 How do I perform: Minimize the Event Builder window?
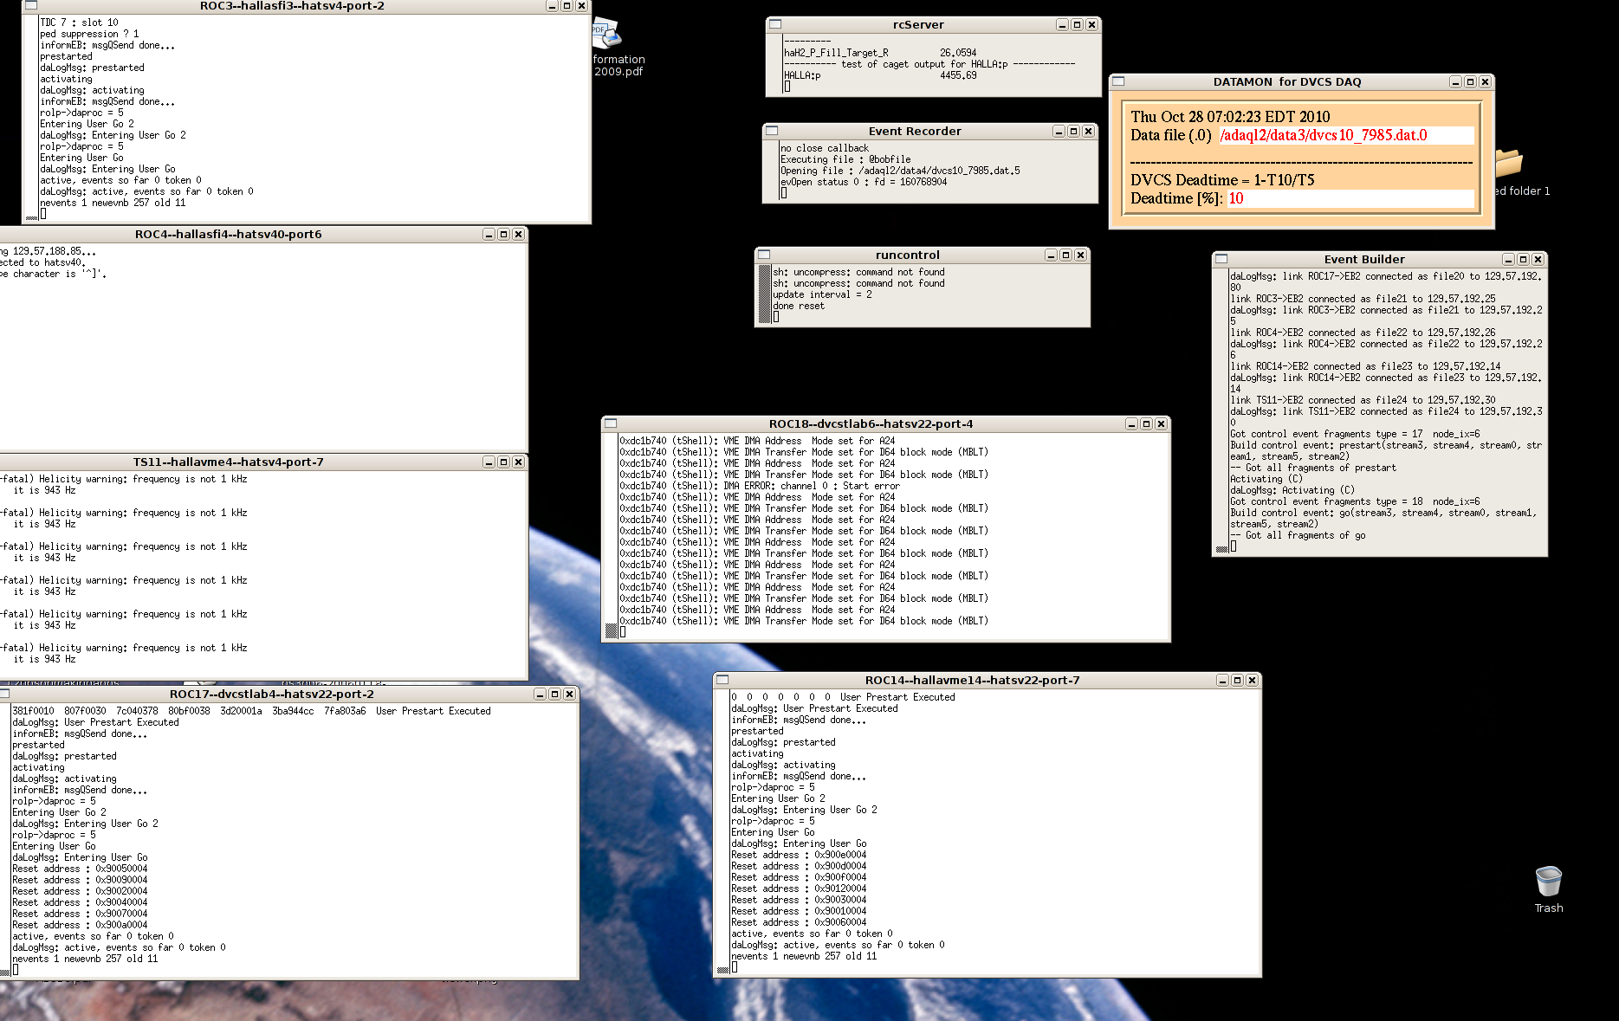1508,260
